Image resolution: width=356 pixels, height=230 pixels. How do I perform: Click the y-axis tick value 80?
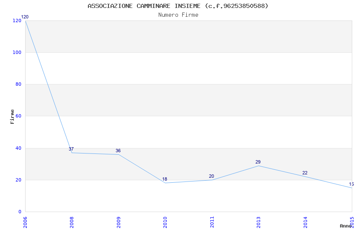pos(18,84)
